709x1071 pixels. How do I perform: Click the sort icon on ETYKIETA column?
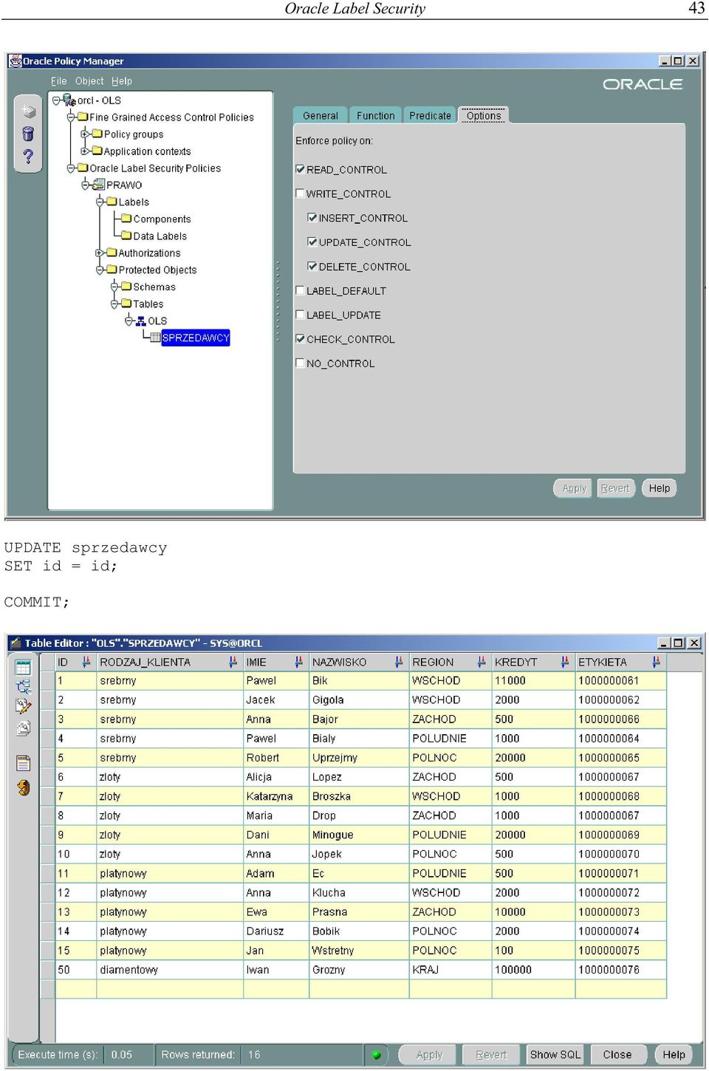(x=656, y=662)
